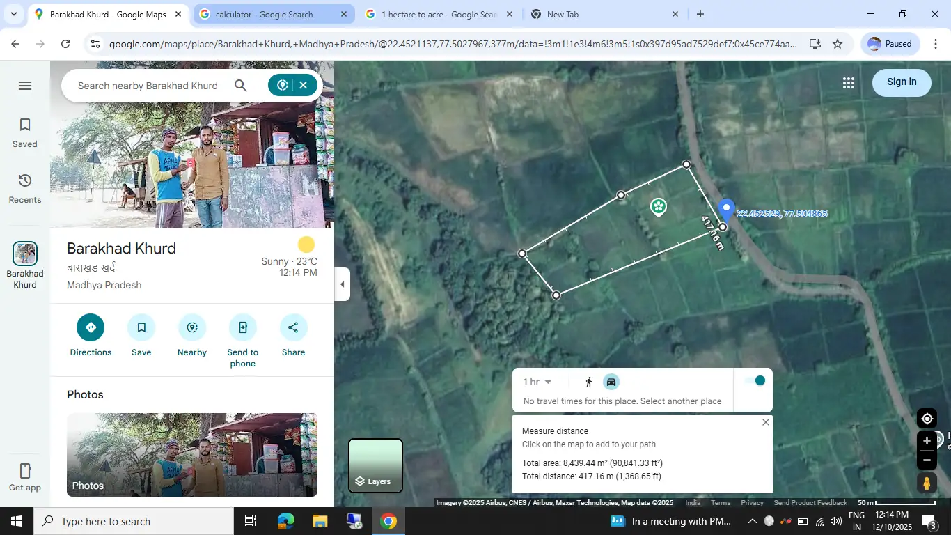Viewport: 951px width, 535px height.
Task: Select Barakhad Khurd - Google Maps tab
Action: [107, 14]
